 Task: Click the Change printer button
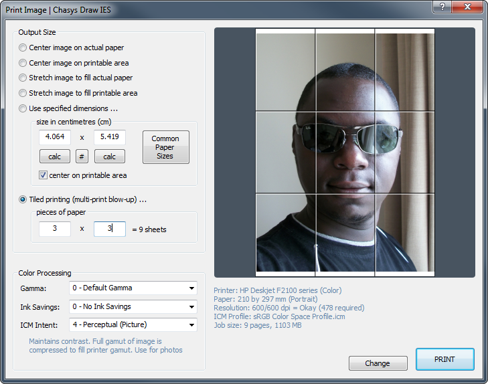click(x=378, y=363)
